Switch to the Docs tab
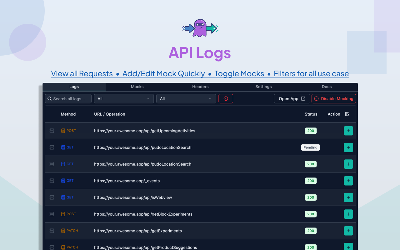Screen dimensions: 400x250 coord(327,87)
